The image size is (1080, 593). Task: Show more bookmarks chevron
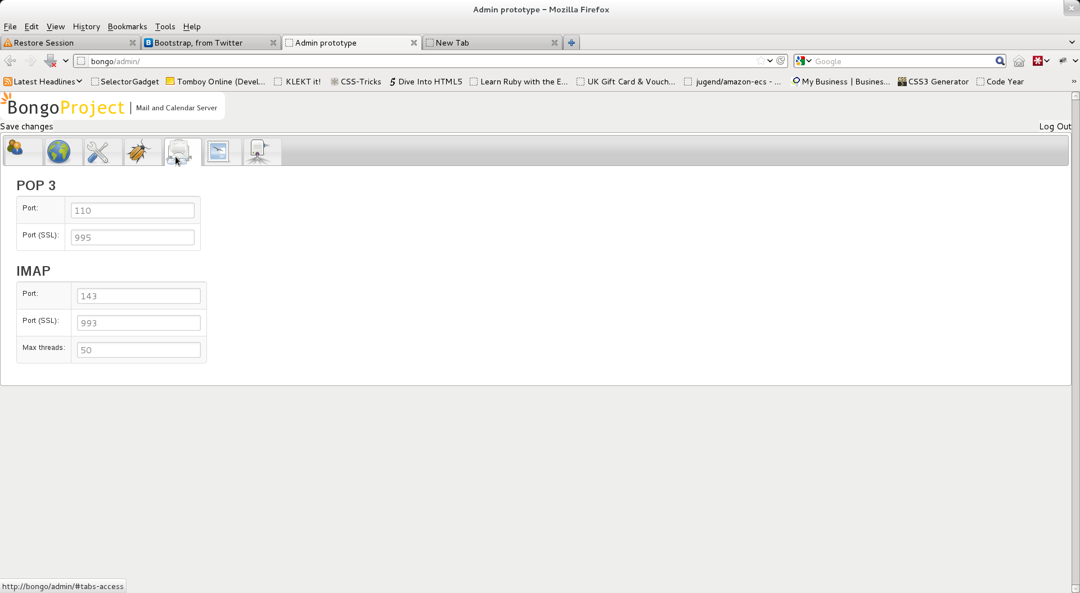(1074, 82)
